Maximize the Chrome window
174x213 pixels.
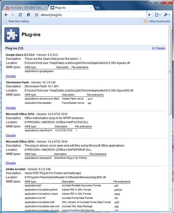click(159, 2)
